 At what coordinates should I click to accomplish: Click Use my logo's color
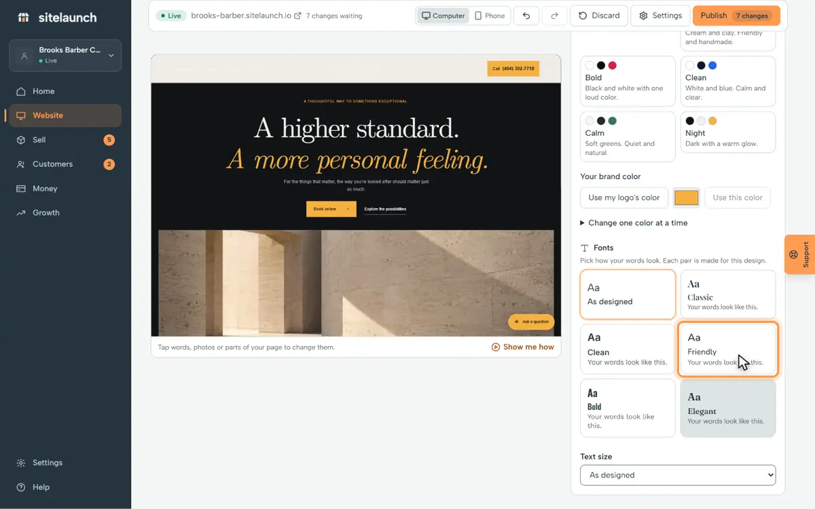pyautogui.click(x=624, y=197)
